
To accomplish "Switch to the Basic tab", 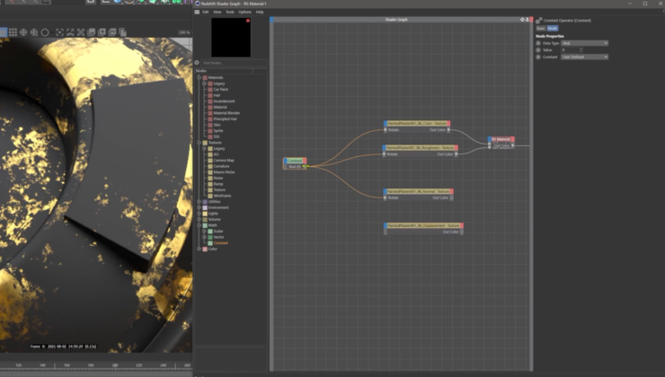I will tap(541, 29).
